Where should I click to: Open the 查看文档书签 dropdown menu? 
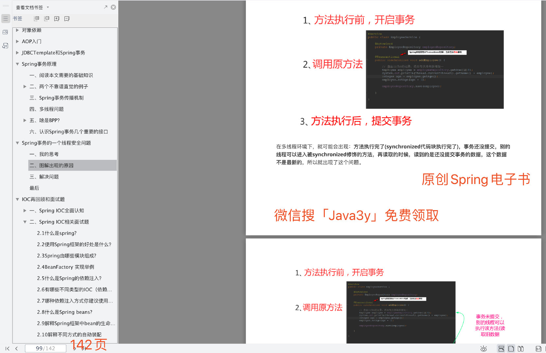(x=48, y=7)
